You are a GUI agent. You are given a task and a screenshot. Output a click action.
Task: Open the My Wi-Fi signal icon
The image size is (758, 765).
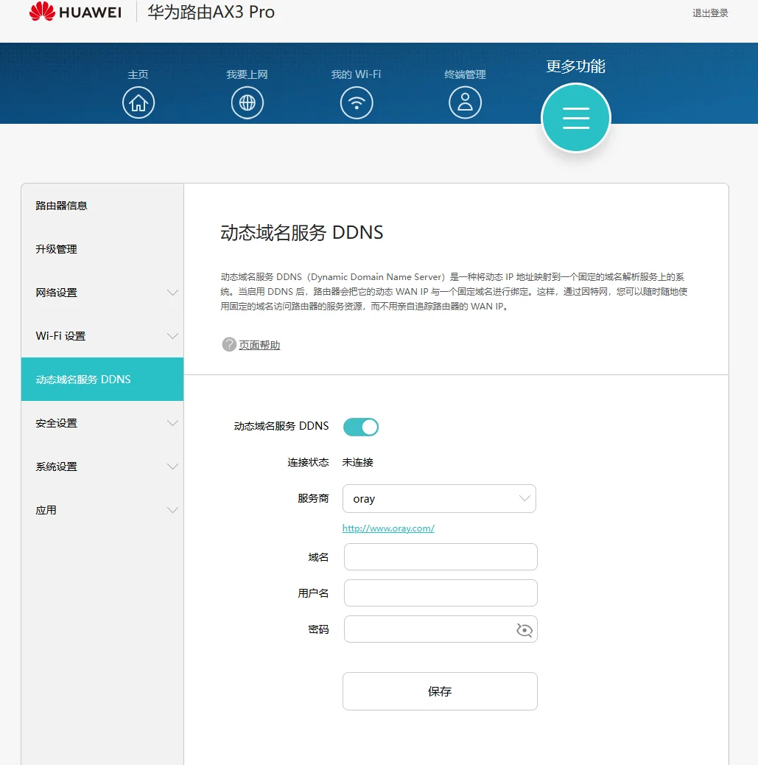click(x=357, y=102)
